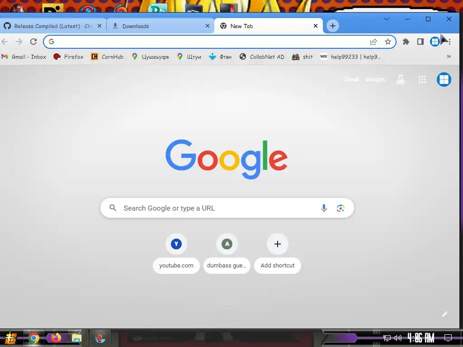Open the CornHub bookmark
Viewport: 463px width, 347px height.
(107, 56)
